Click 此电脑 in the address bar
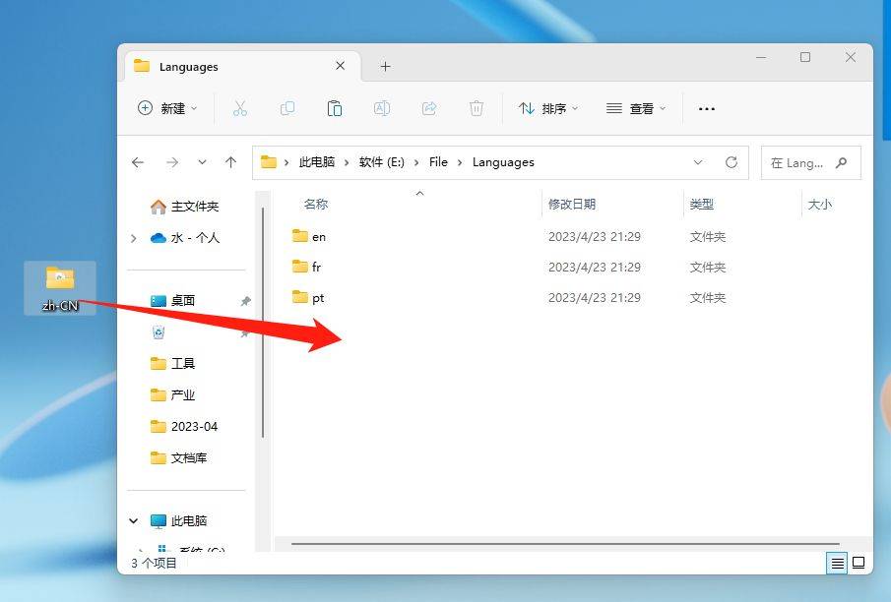 (x=317, y=162)
